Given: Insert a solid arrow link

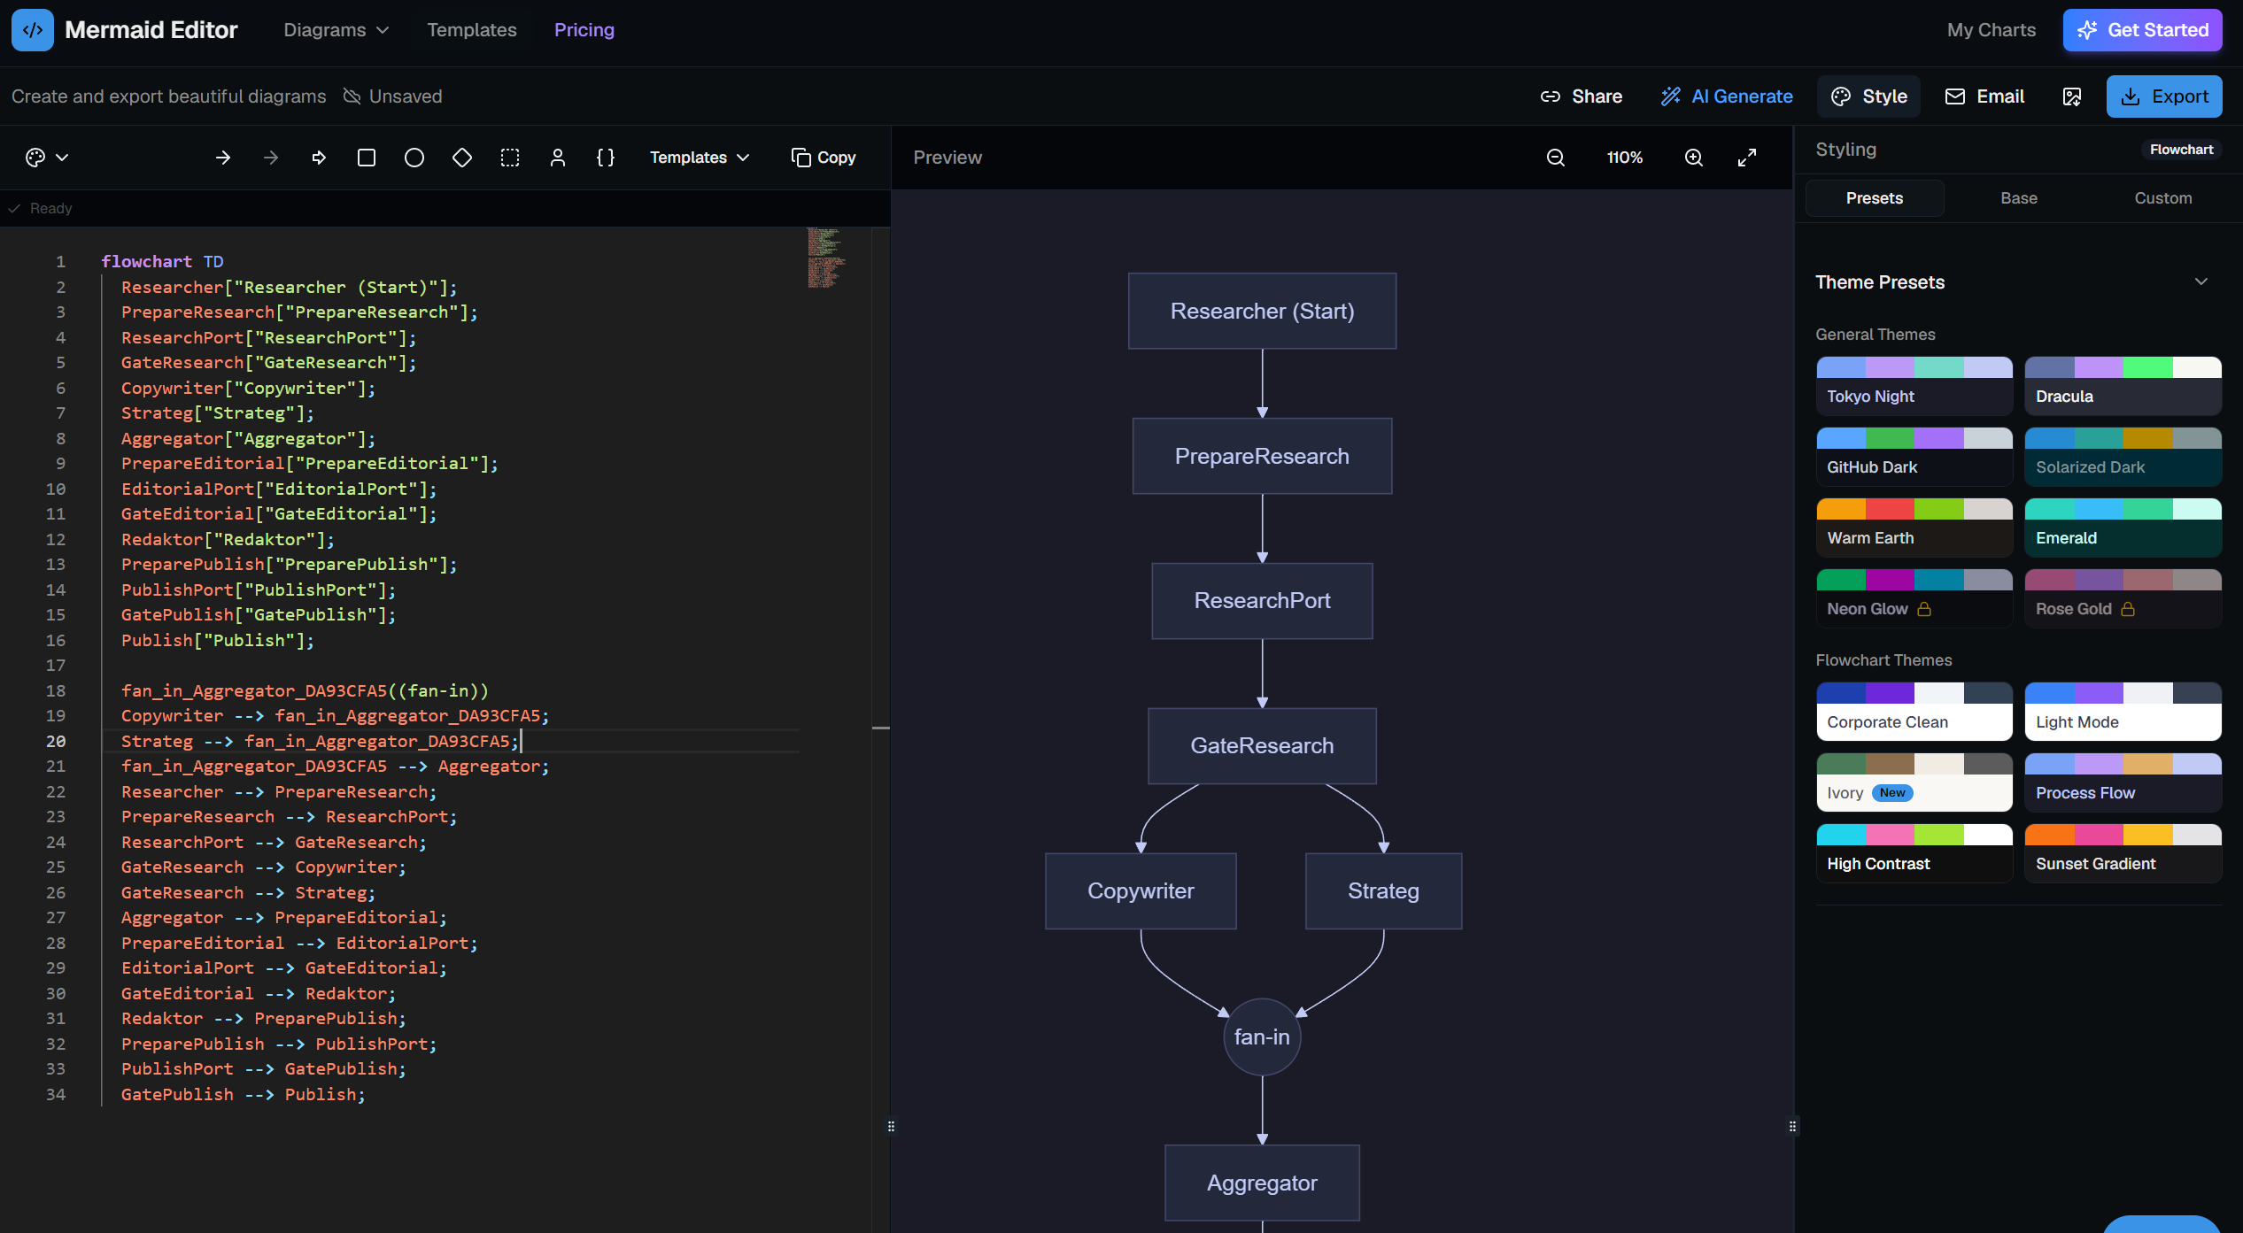Looking at the screenshot, I should [x=223, y=158].
